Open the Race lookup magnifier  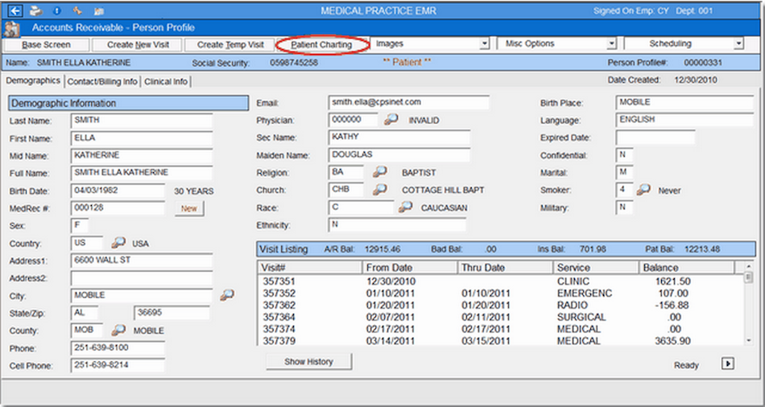coord(405,208)
